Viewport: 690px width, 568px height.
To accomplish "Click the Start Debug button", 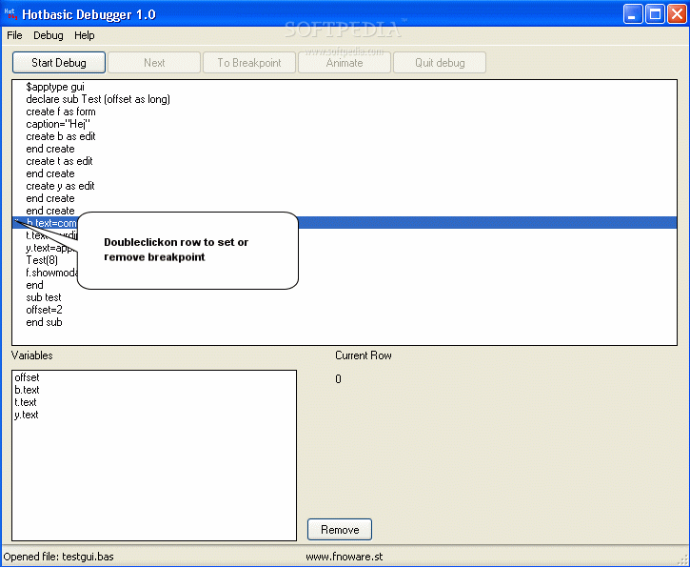I will (59, 63).
